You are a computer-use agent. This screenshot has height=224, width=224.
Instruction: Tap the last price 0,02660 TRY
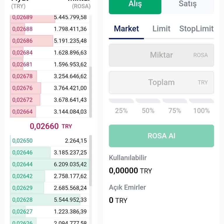pos(51,126)
